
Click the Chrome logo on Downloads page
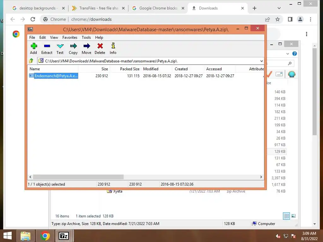coord(16,34)
